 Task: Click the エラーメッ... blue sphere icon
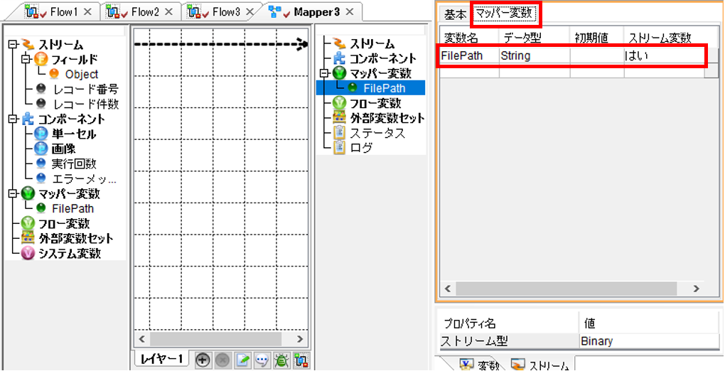pyautogui.click(x=41, y=178)
